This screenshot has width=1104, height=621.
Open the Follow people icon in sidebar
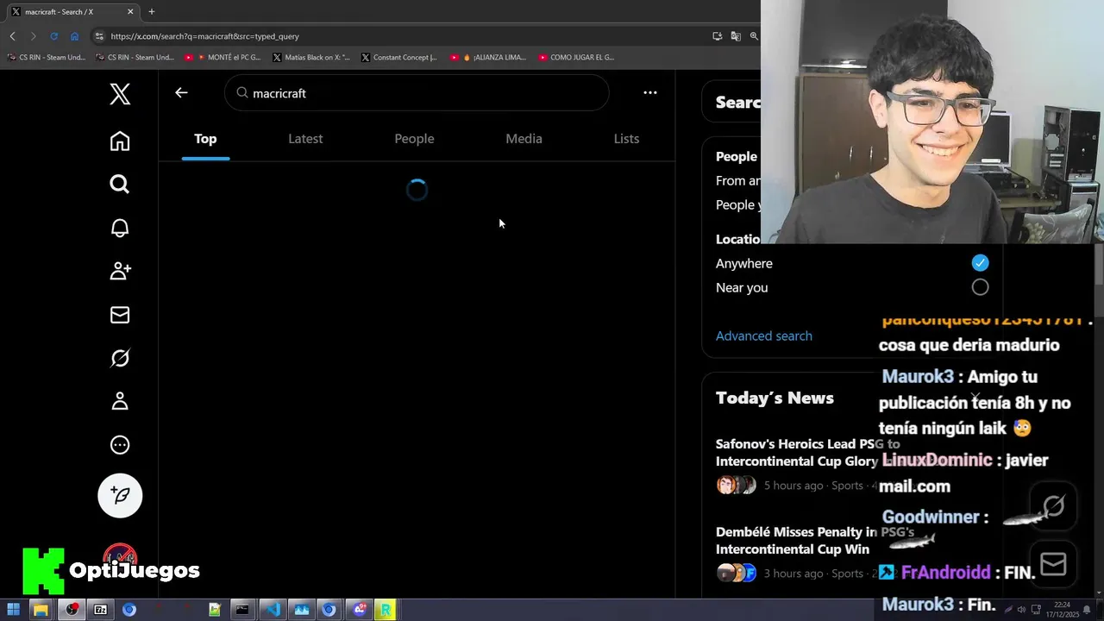[x=120, y=271]
